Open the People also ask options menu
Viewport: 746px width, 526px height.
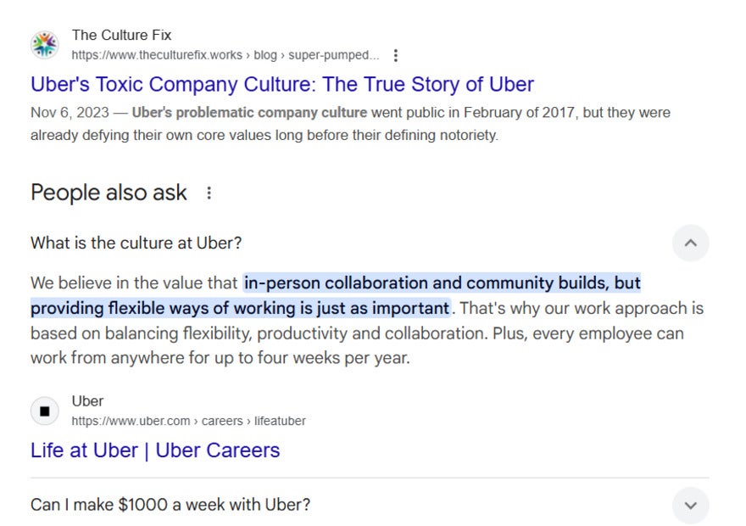[x=209, y=193]
